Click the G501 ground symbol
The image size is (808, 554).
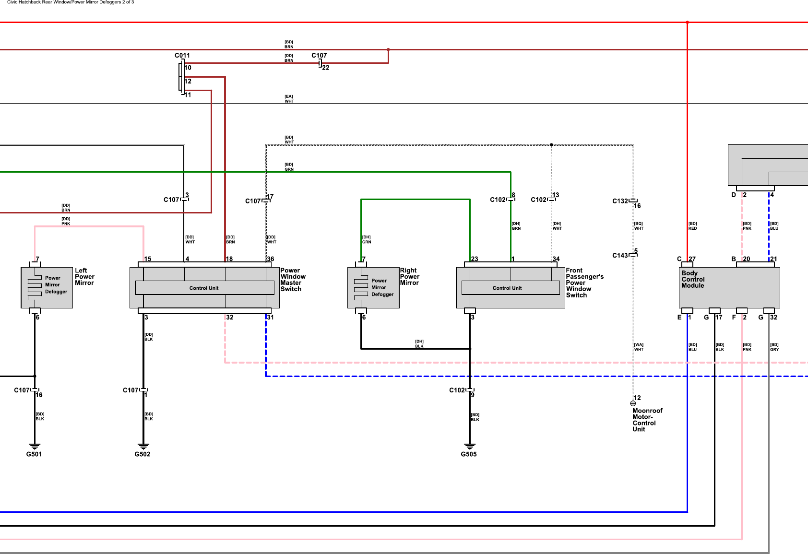(35, 446)
